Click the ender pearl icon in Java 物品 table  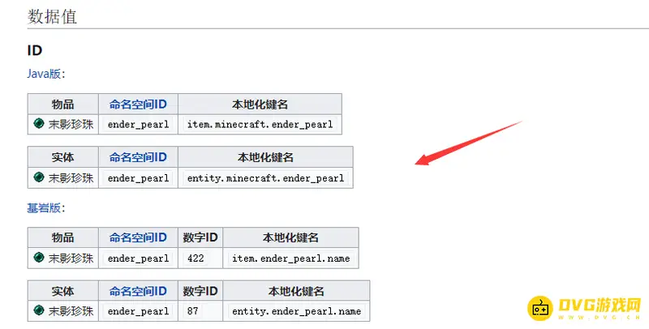(x=39, y=124)
